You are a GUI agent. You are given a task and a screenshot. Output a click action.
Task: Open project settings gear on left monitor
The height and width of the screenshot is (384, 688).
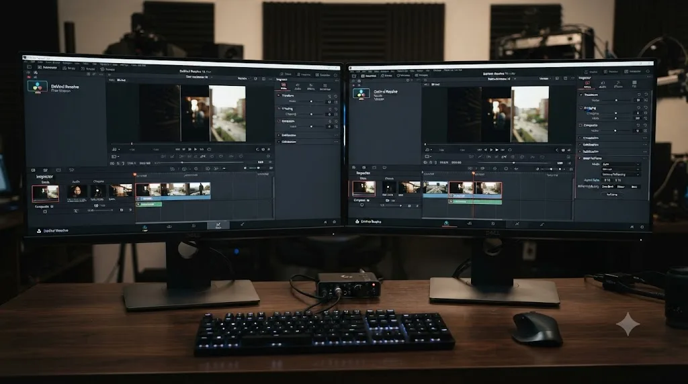[335, 222]
